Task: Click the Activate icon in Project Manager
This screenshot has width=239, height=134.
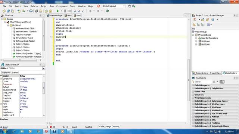Action: pos(195,20)
